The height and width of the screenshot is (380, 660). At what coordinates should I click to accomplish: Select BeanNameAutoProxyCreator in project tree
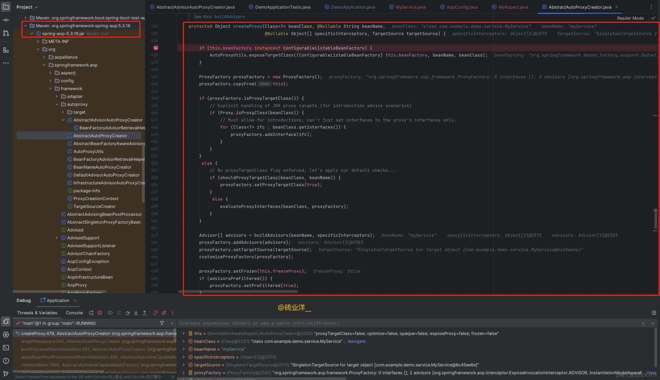102,167
